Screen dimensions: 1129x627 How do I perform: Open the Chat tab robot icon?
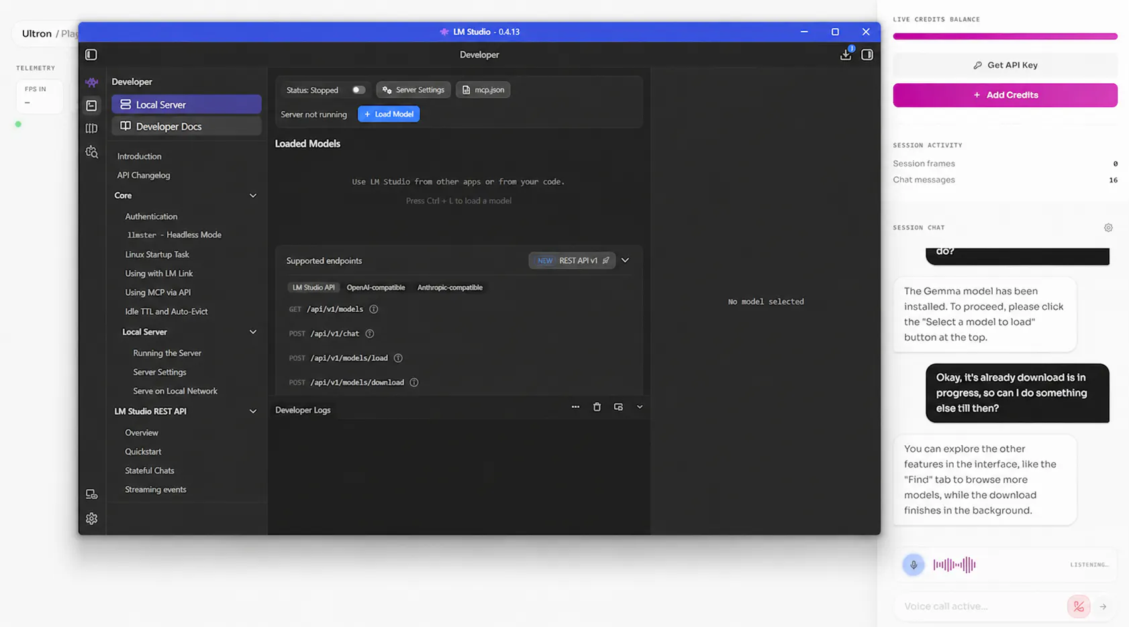[92, 82]
